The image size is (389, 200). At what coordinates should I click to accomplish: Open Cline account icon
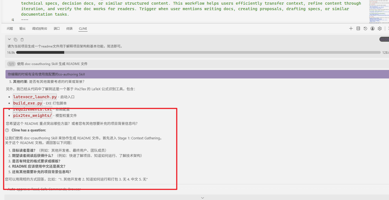tap(373, 29)
